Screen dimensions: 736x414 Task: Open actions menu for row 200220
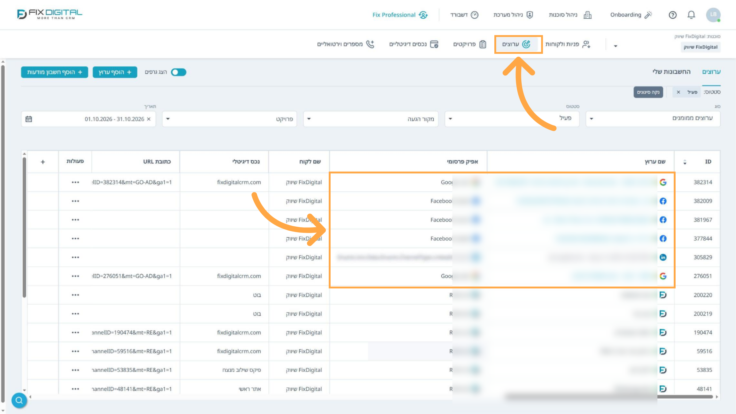tap(75, 295)
